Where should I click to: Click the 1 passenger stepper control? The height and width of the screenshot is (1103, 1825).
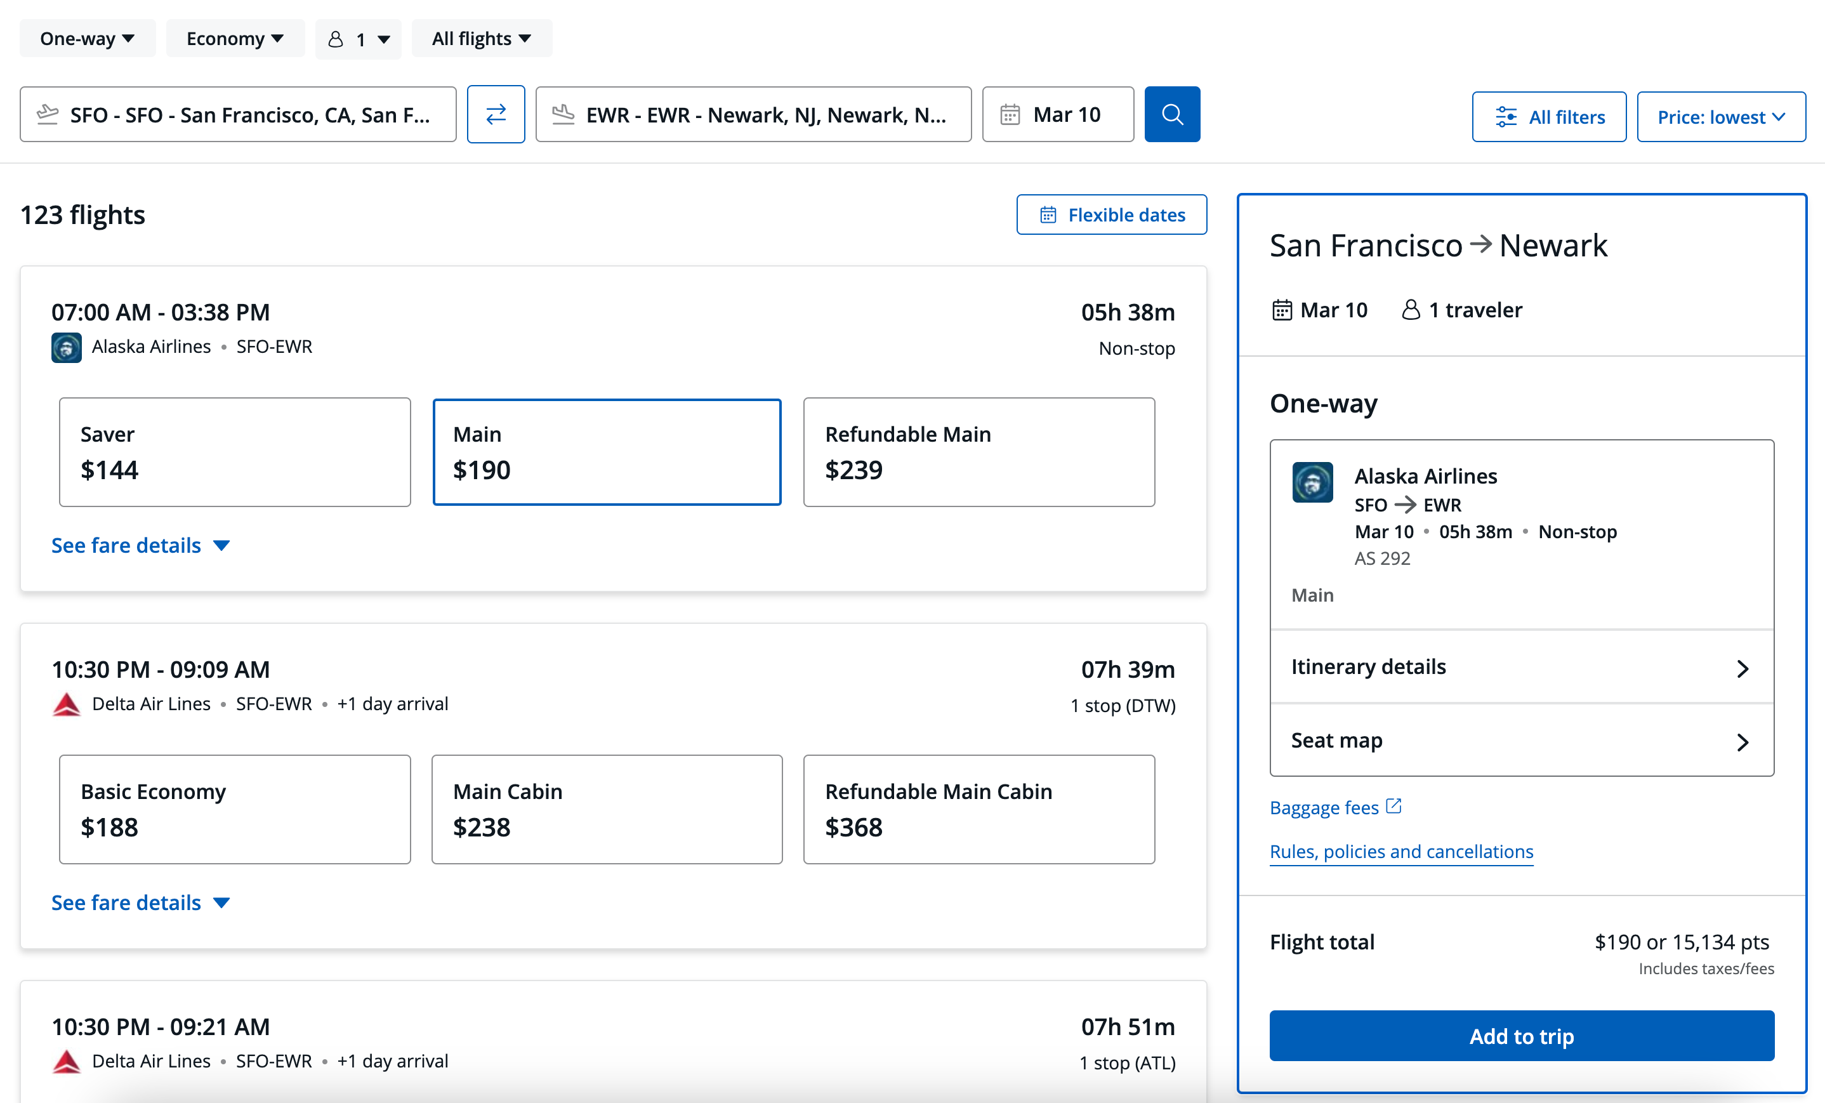click(359, 38)
